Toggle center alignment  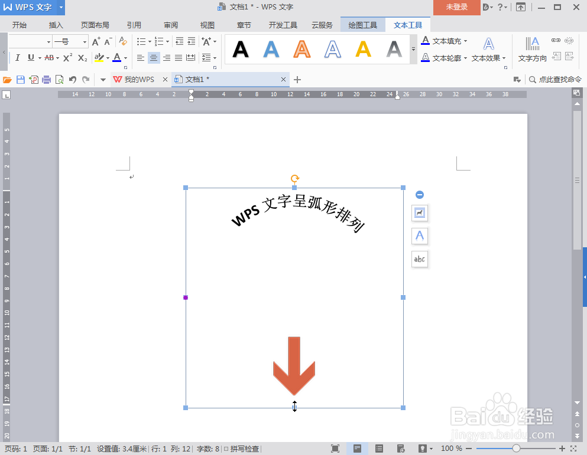(154, 58)
